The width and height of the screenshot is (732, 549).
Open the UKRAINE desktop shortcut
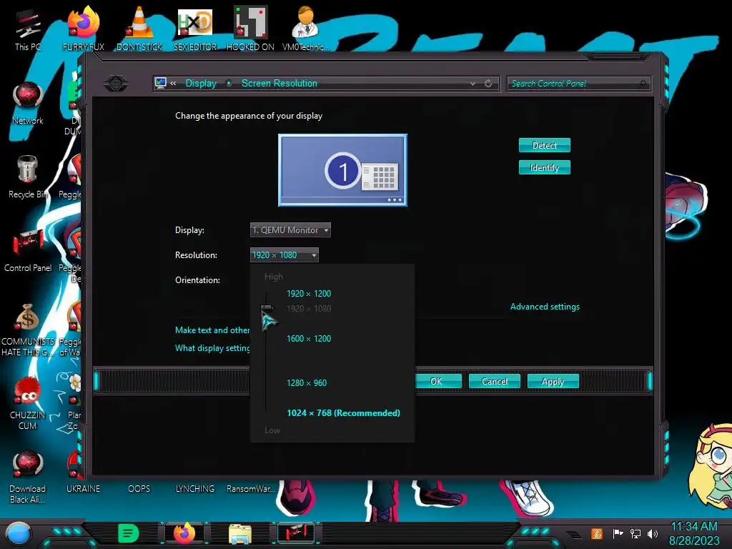click(83, 488)
